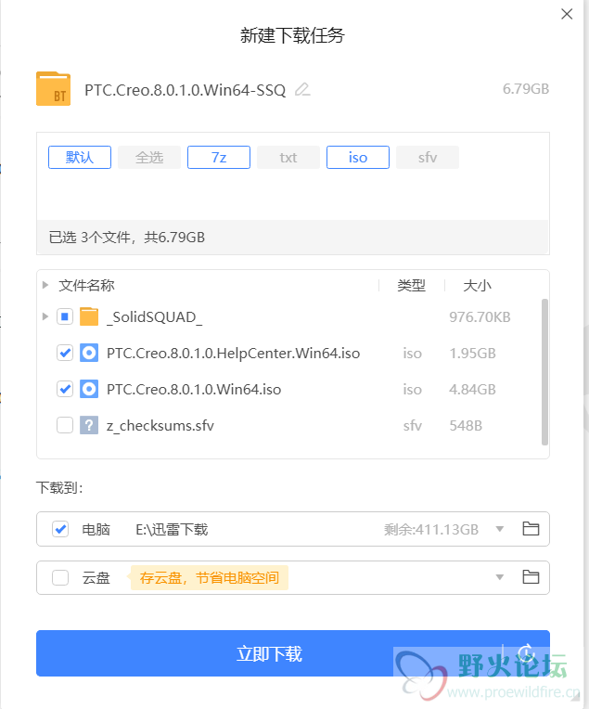Click the disc icon of HelpCenter.Win64.iso
589x709 pixels.
(89, 353)
